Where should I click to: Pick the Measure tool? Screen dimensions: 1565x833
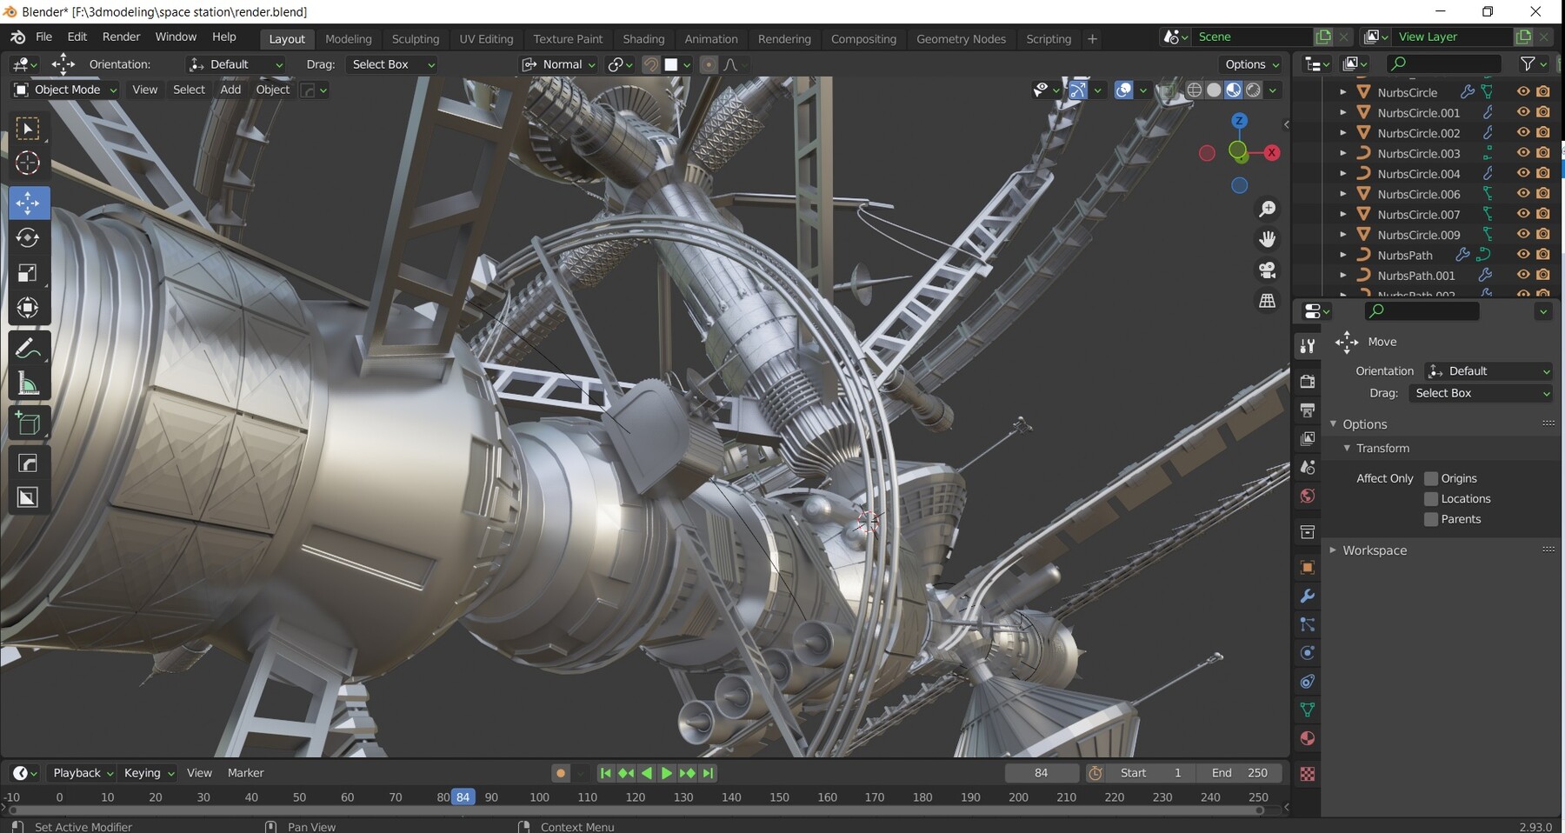(x=28, y=383)
